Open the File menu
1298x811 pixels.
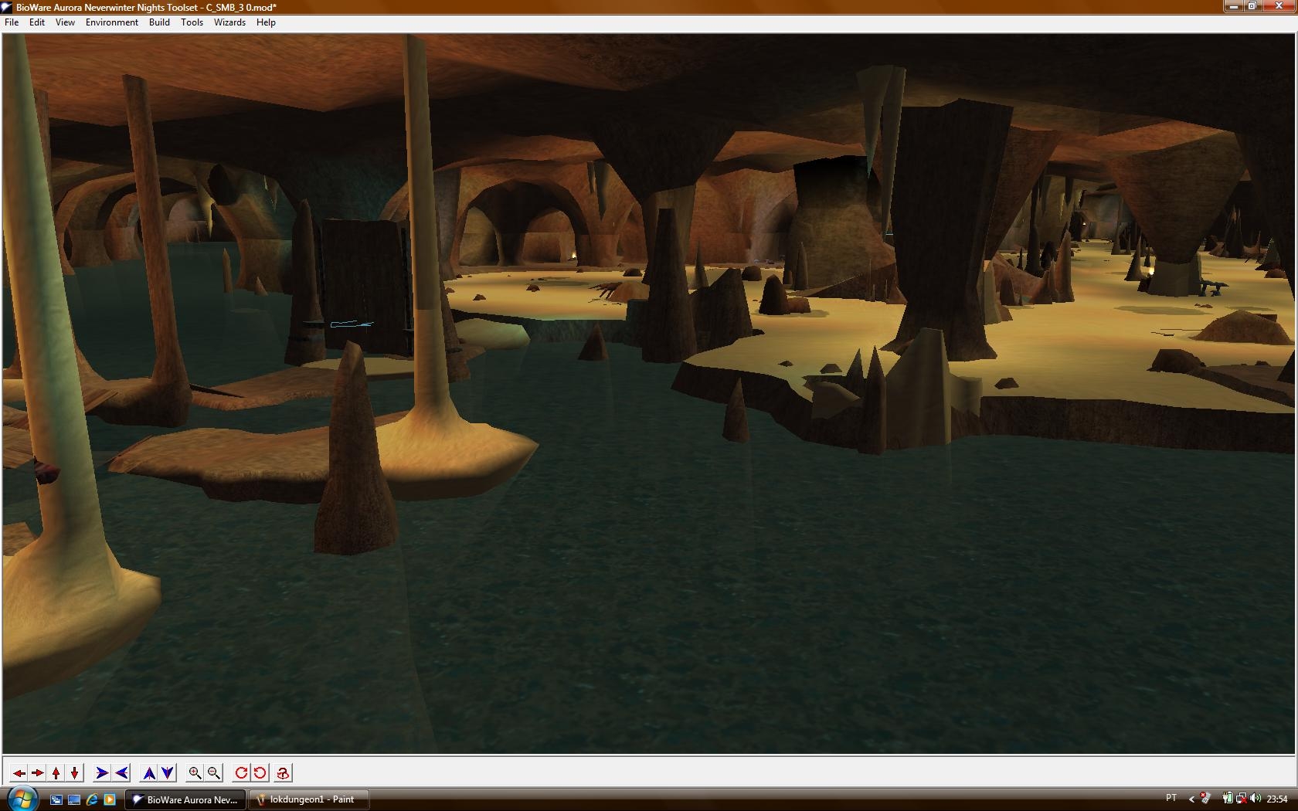tap(12, 22)
